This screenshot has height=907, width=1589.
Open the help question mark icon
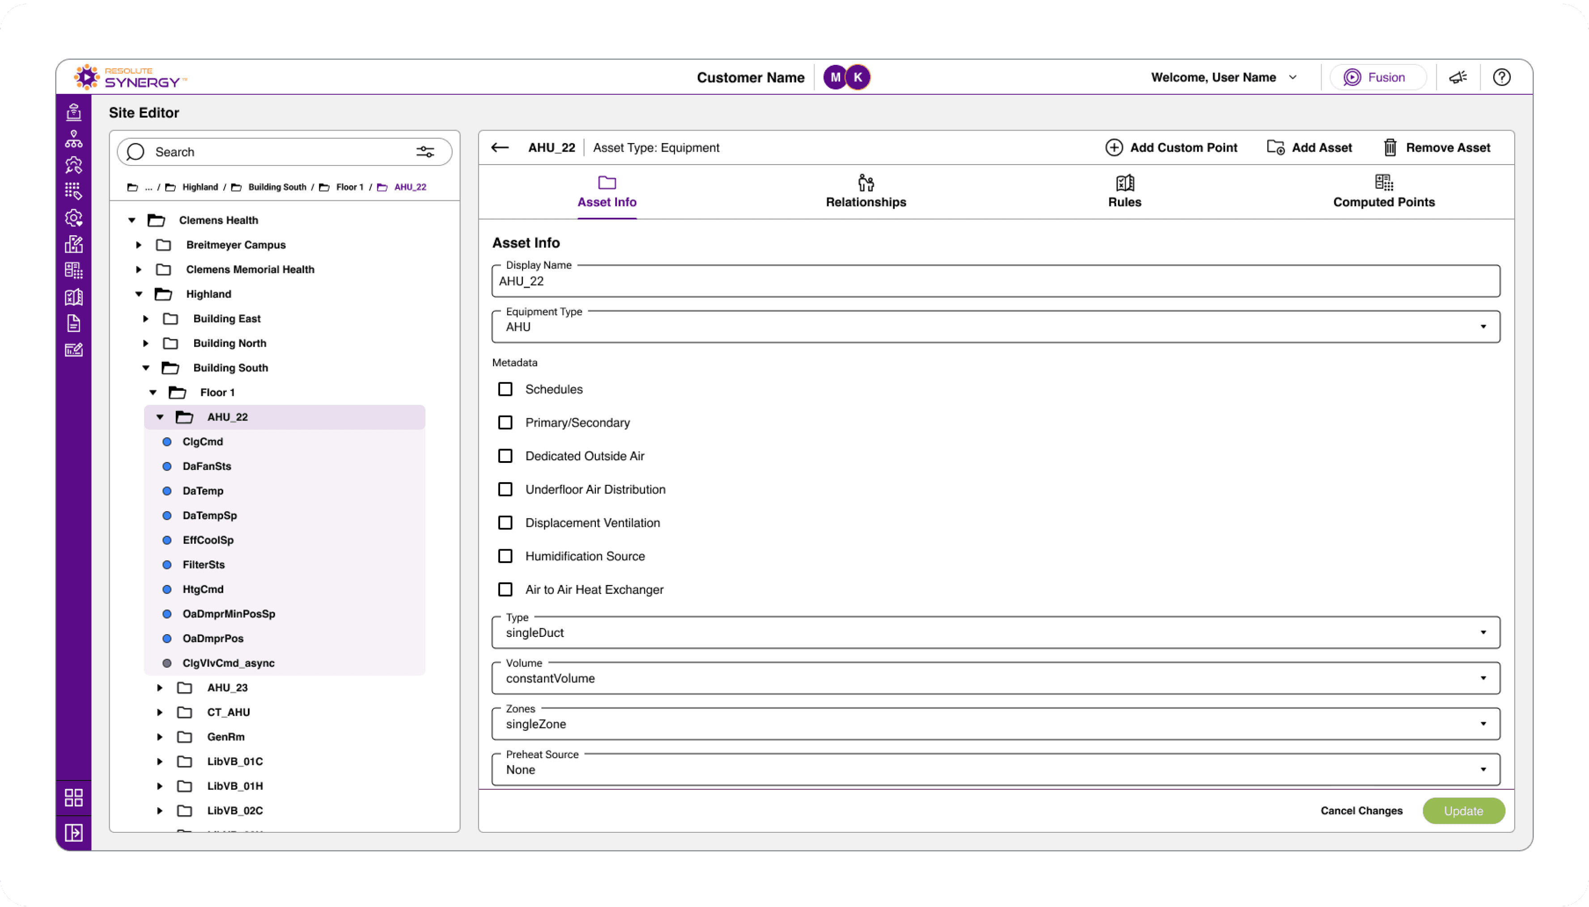click(x=1501, y=77)
